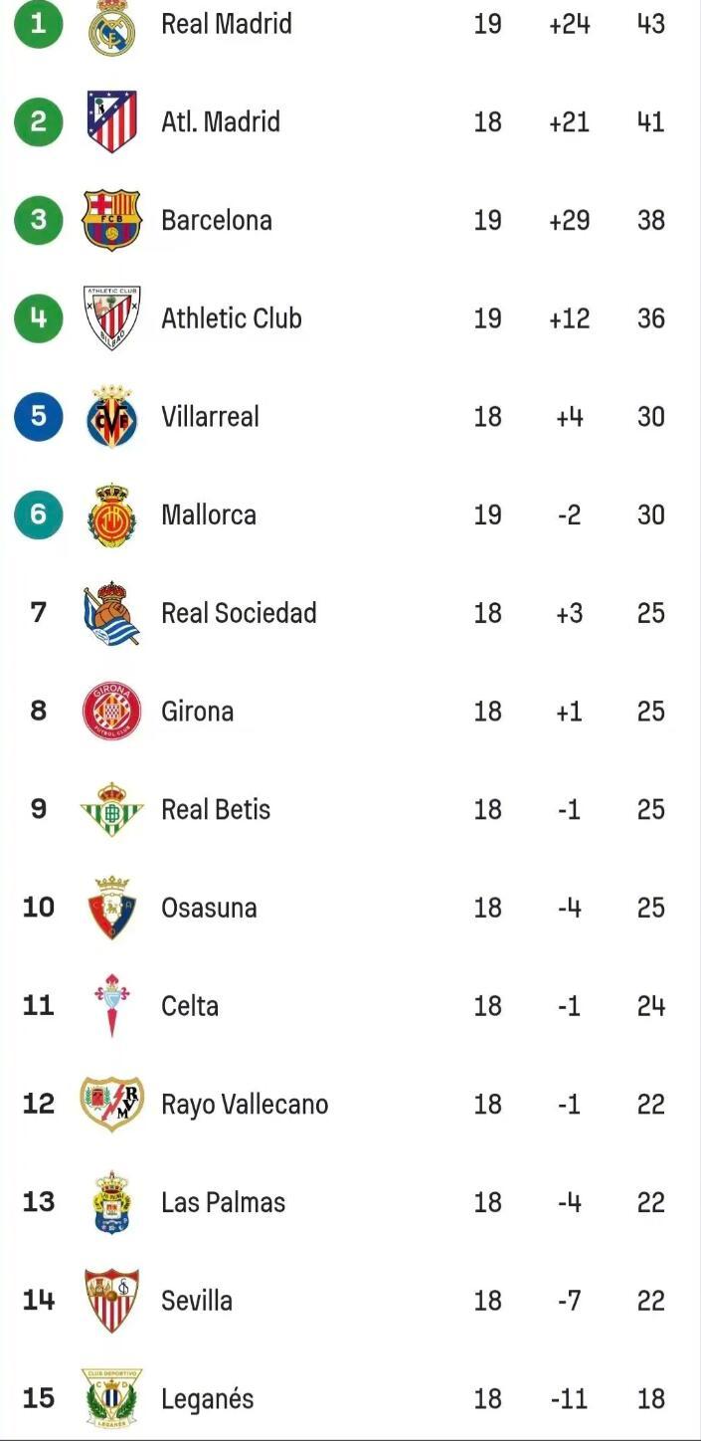Click the Real Madrid club crest

[111, 27]
